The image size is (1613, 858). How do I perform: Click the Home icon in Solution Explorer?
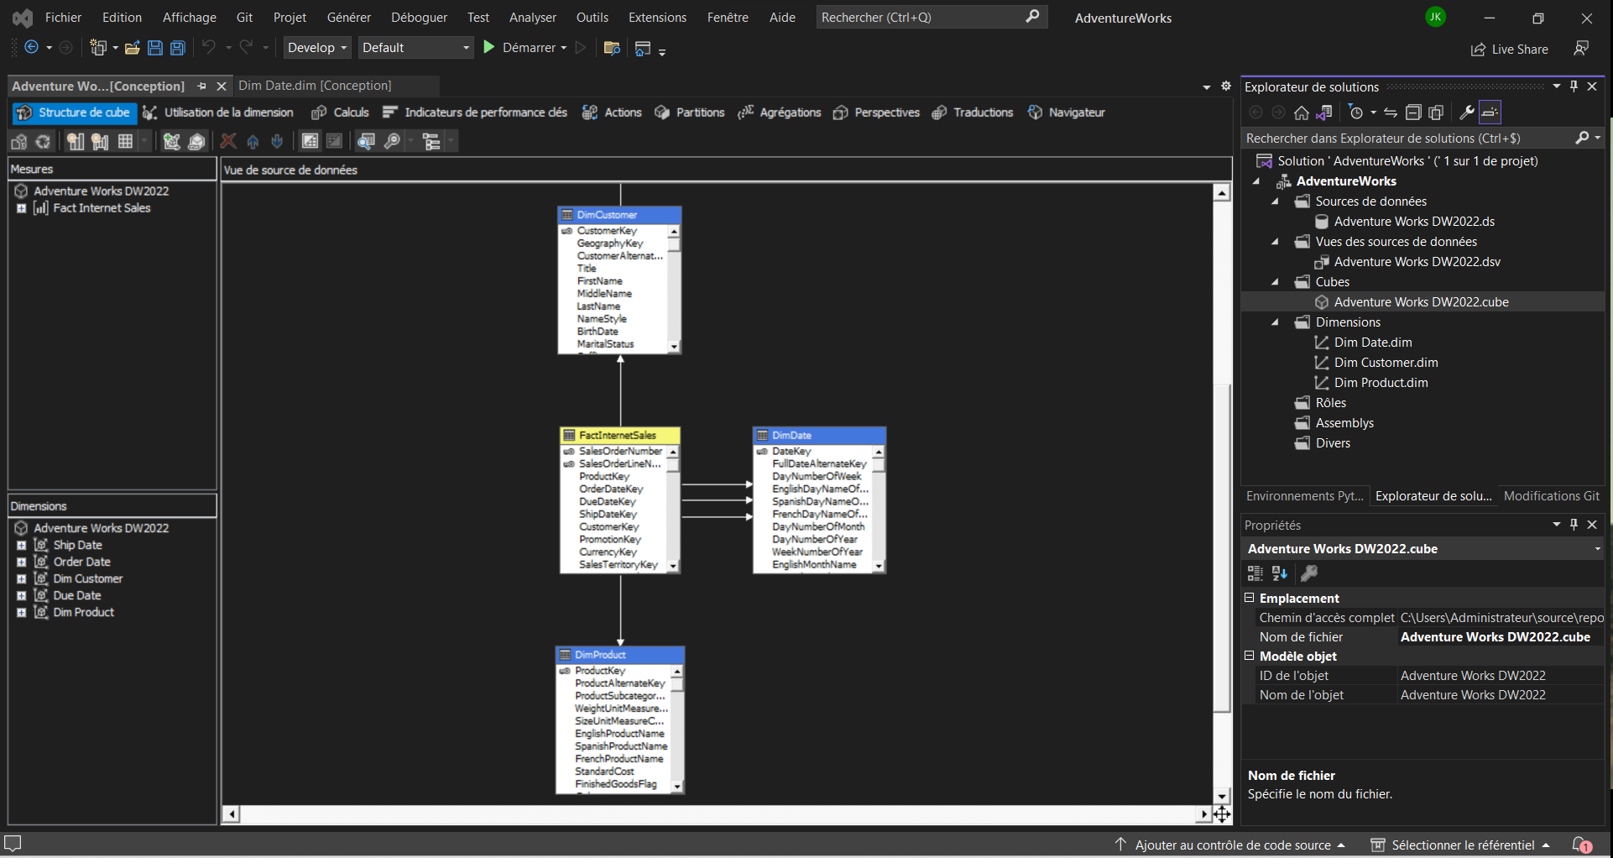(1302, 112)
